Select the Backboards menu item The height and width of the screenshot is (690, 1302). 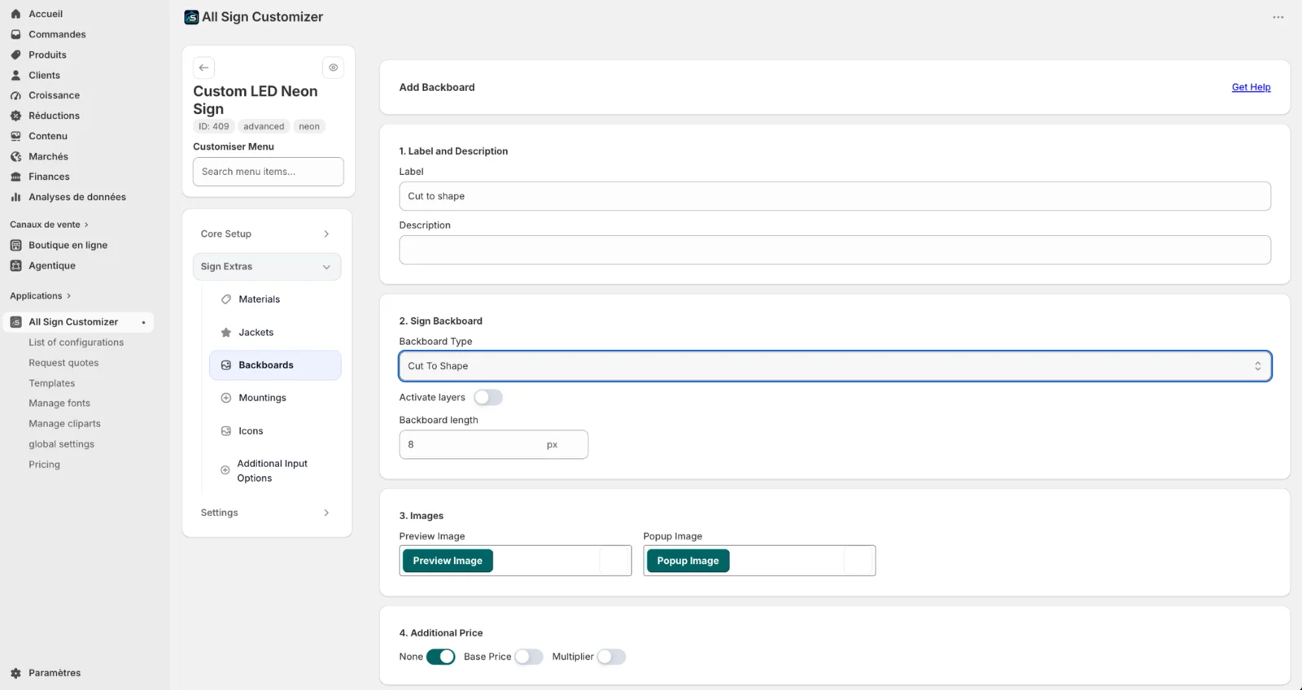[x=275, y=365]
